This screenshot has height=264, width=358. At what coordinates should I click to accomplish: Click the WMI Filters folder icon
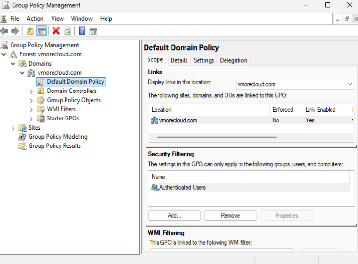[x=40, y=109]
